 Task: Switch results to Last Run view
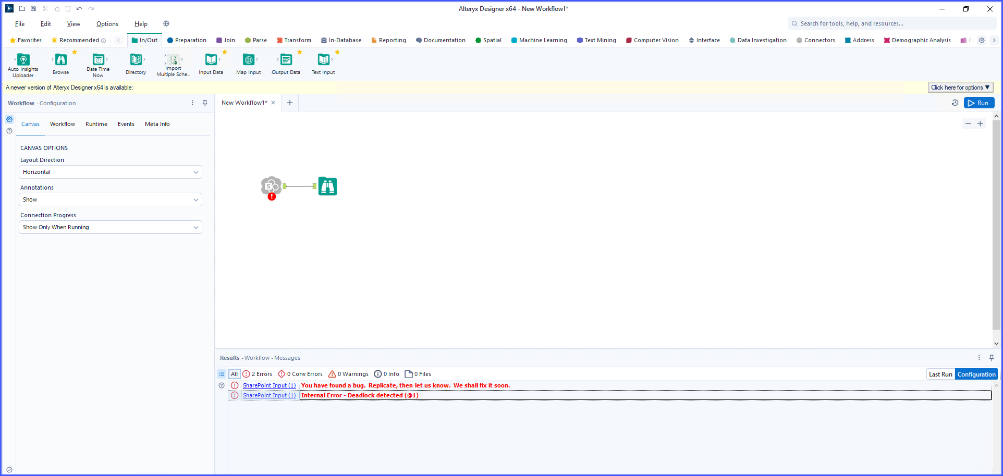point(940,374)
